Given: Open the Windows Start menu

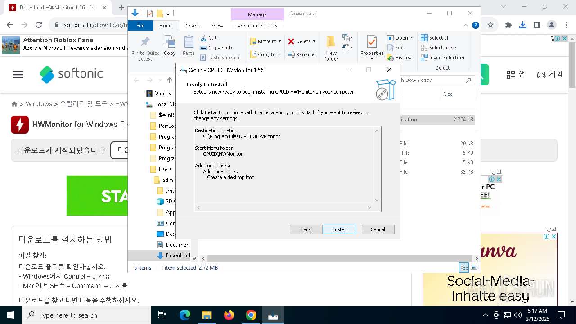Looking at the screenshot, I should pos(10,315).
